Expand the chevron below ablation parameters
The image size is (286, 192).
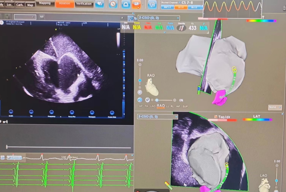(x=165, y=32)
